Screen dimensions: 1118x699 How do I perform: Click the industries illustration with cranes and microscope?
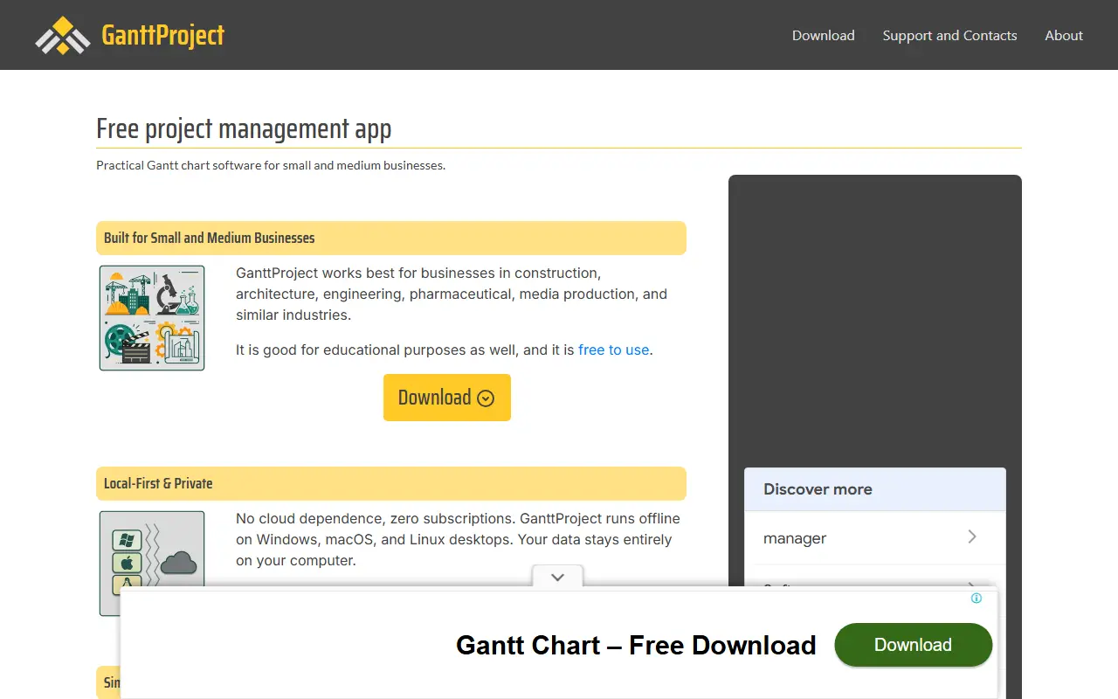[152, 318]
